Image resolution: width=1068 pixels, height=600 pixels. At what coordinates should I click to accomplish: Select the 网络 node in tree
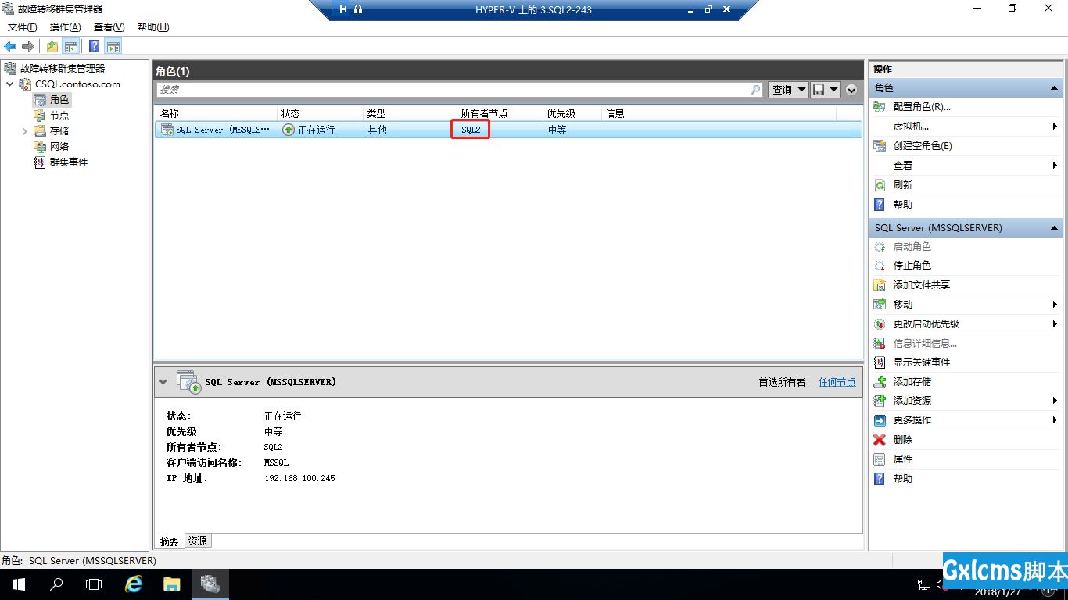(x=59, y=146)
